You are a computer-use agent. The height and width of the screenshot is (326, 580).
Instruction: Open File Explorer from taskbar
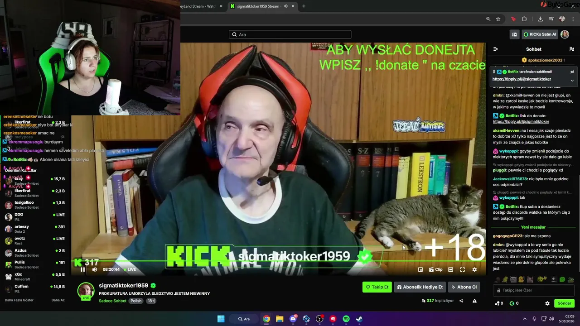pos(280,319)
